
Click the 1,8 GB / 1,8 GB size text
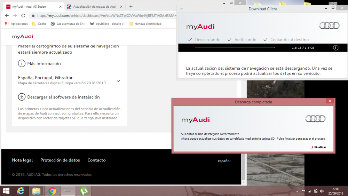click(303, 48)
